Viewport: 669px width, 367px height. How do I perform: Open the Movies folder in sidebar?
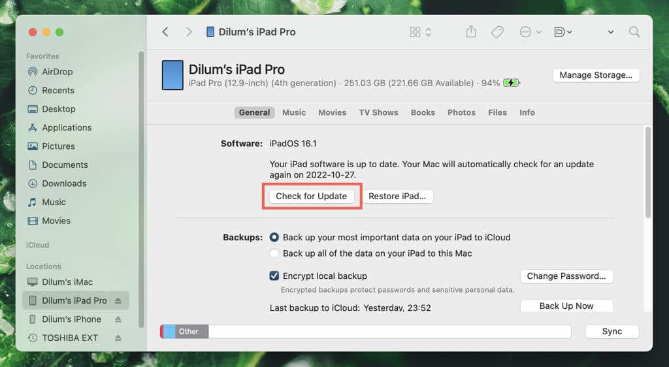tap(48, 221)
